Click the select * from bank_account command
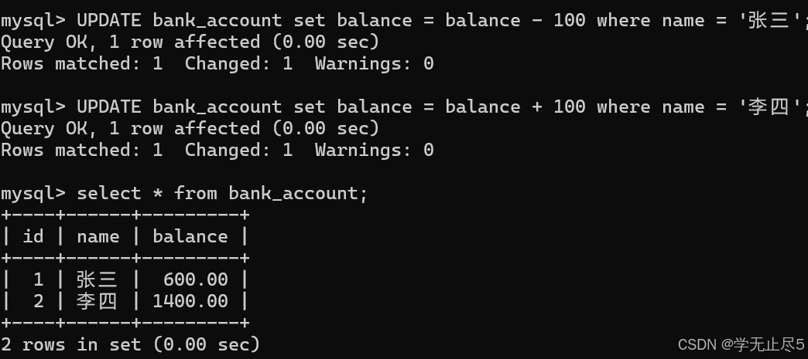808x359 pixels. click(222, 193)
